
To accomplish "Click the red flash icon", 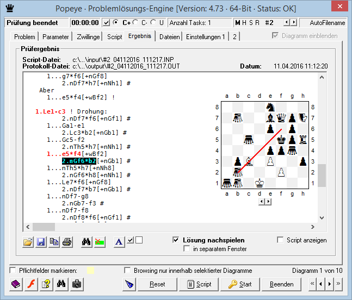I will [31, 284].
